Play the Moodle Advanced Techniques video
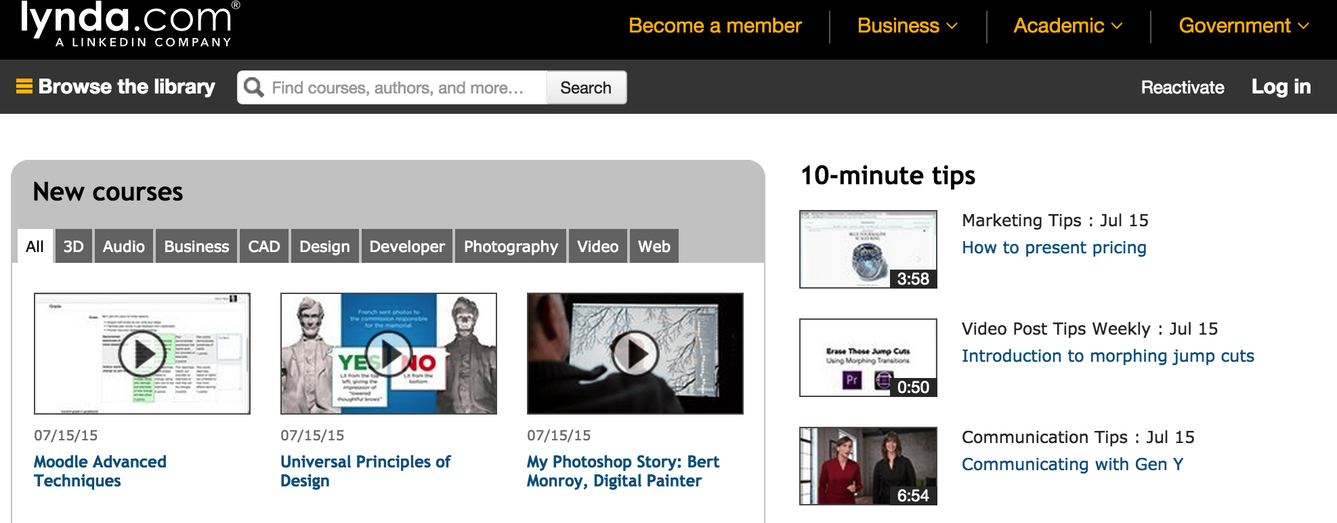This screenshot has height=523, width=1337. (142, 354)
